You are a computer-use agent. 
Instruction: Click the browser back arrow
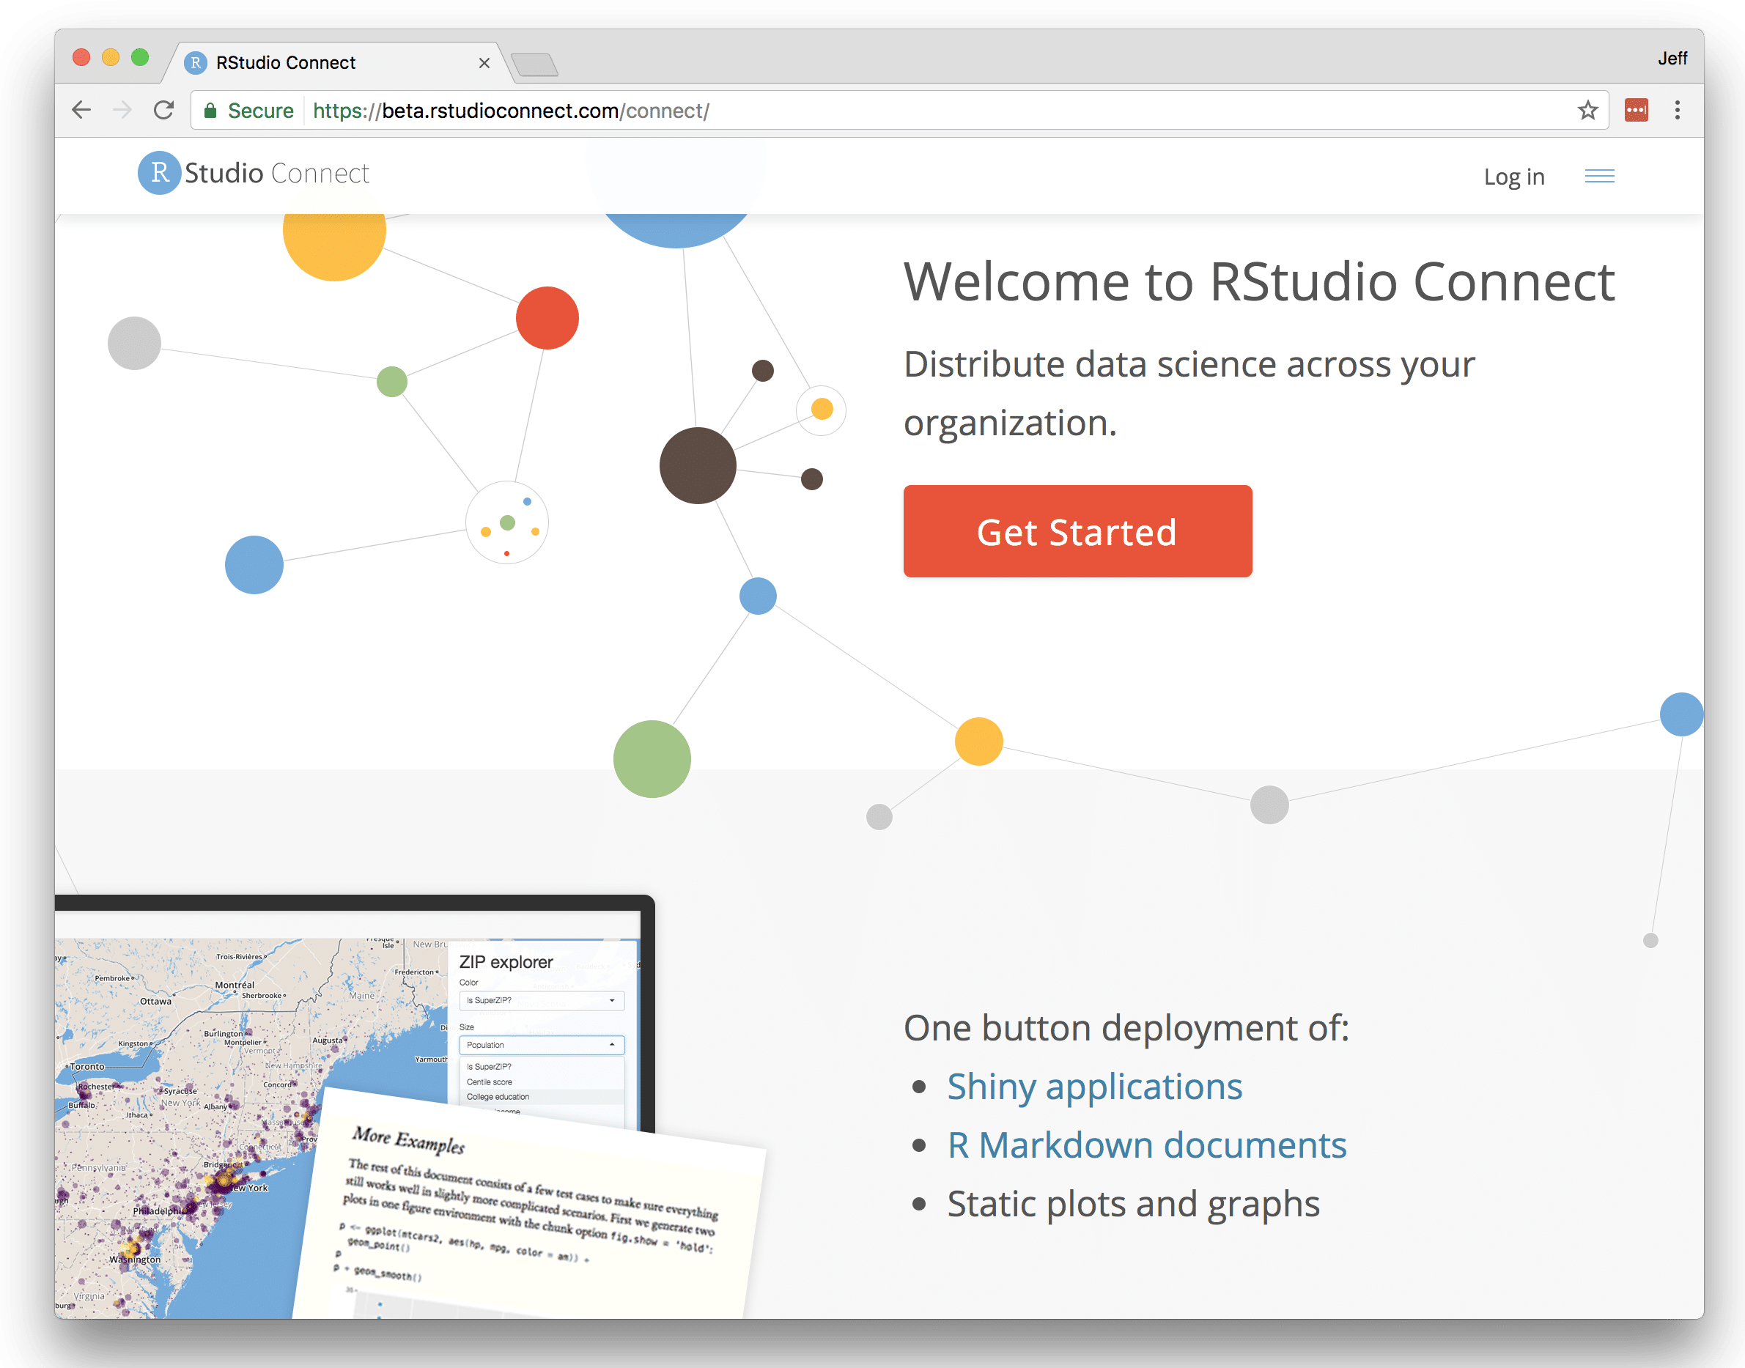tap(81, 110)
